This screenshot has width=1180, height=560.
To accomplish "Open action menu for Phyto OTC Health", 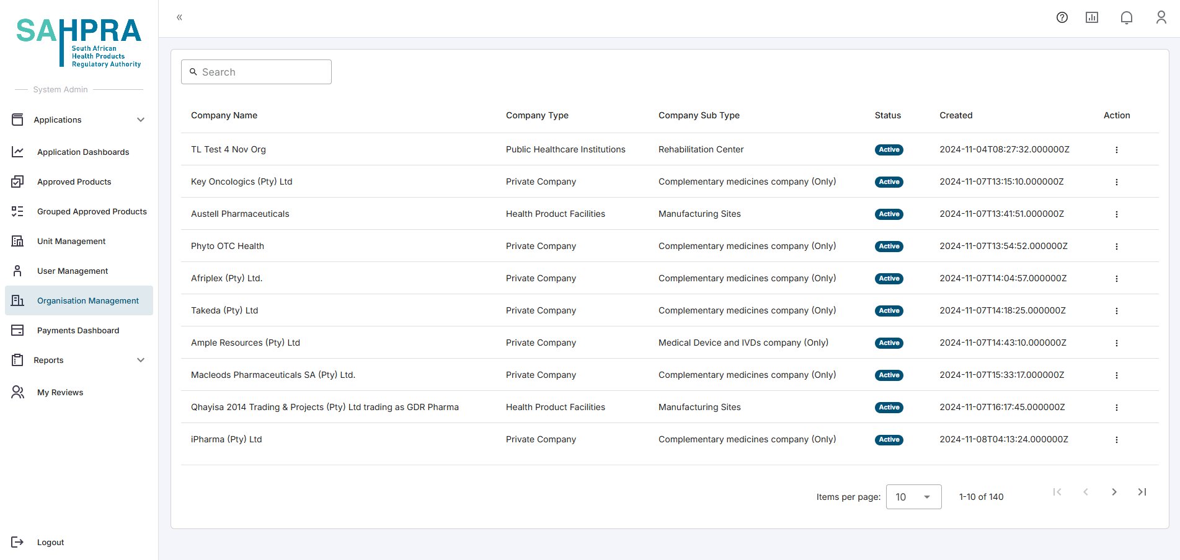I will tap(1117, 247).
